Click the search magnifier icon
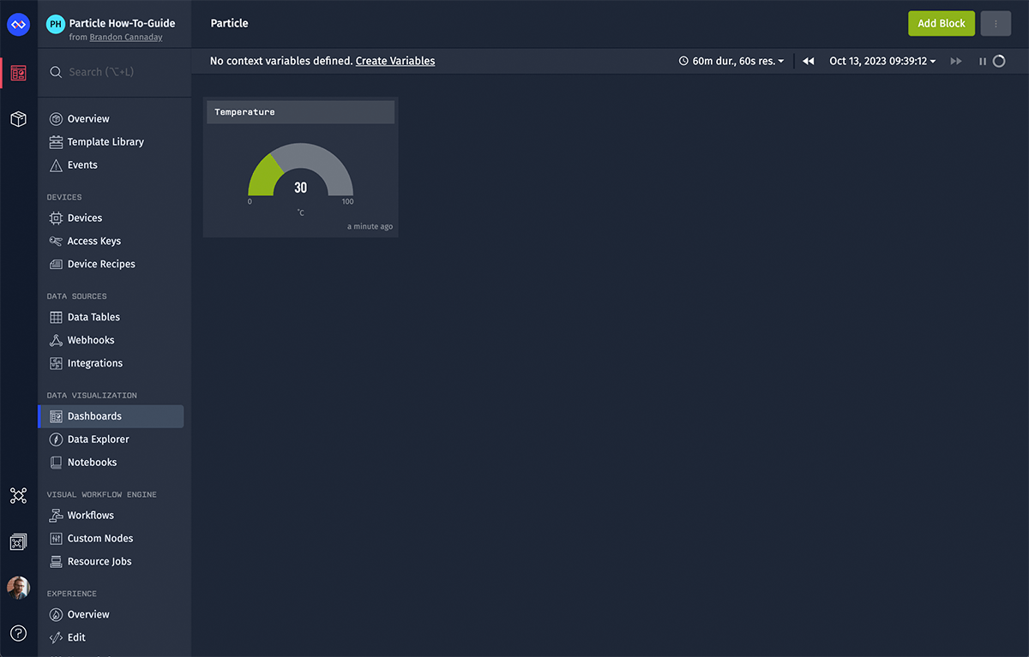 click(x=56, y=73)
